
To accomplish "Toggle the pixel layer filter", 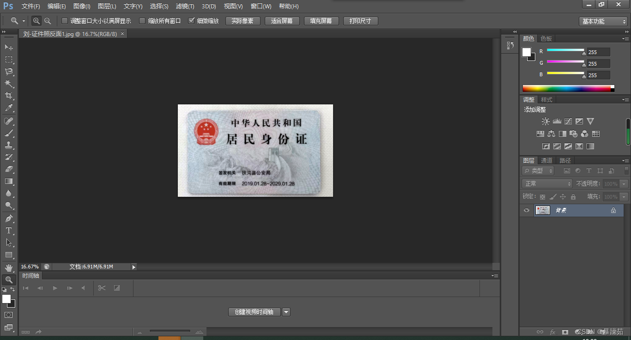I will click(x=567, y=170).
